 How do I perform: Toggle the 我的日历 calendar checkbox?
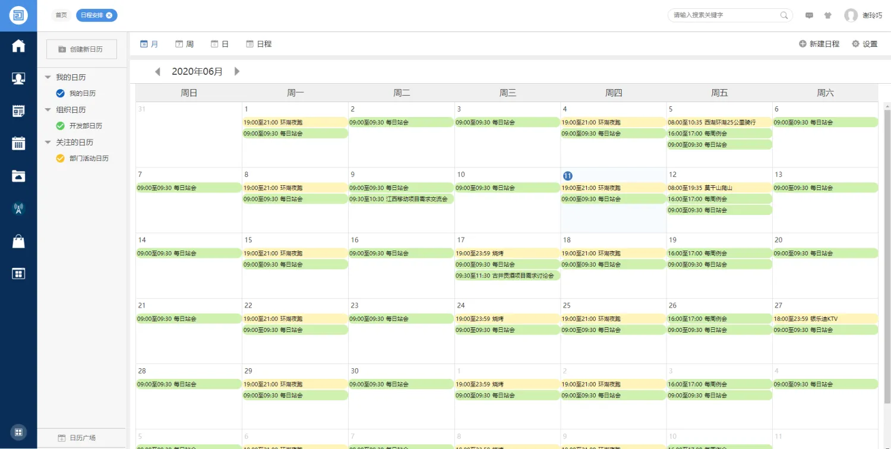coord(60,93)
